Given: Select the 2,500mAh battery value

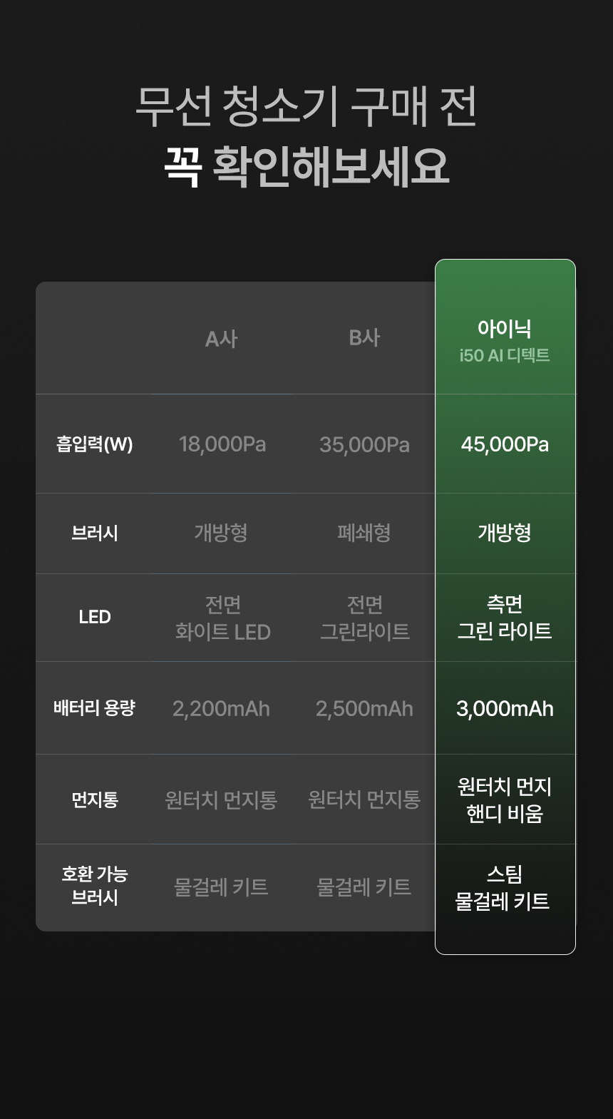Looking at the screenshot, I should [x=364, y=709].
